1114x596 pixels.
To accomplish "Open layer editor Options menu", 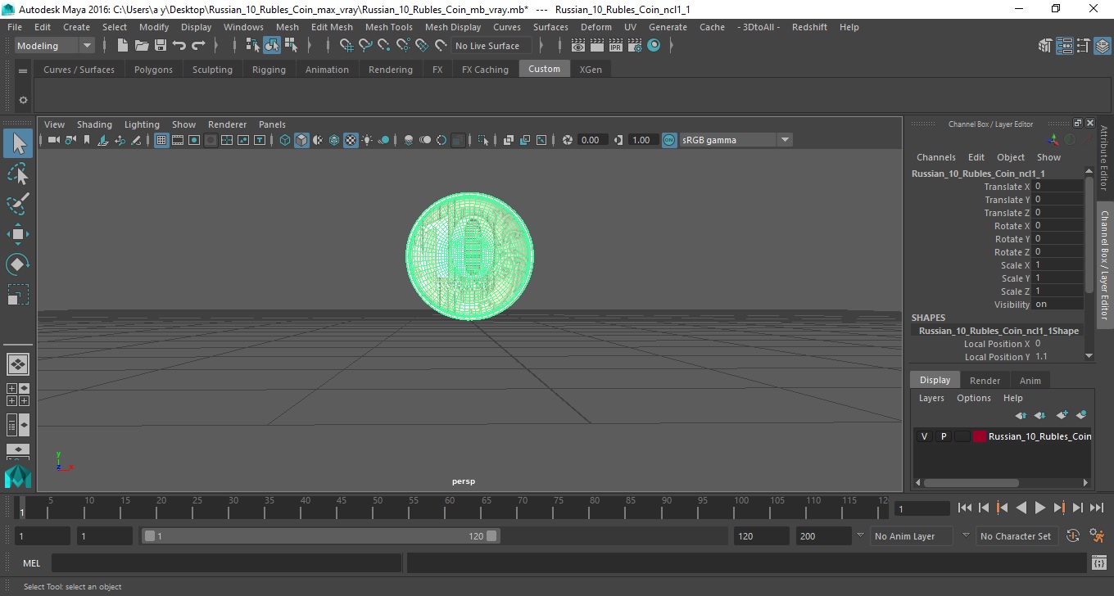I will pyautogui.click(x=974, y=398).
